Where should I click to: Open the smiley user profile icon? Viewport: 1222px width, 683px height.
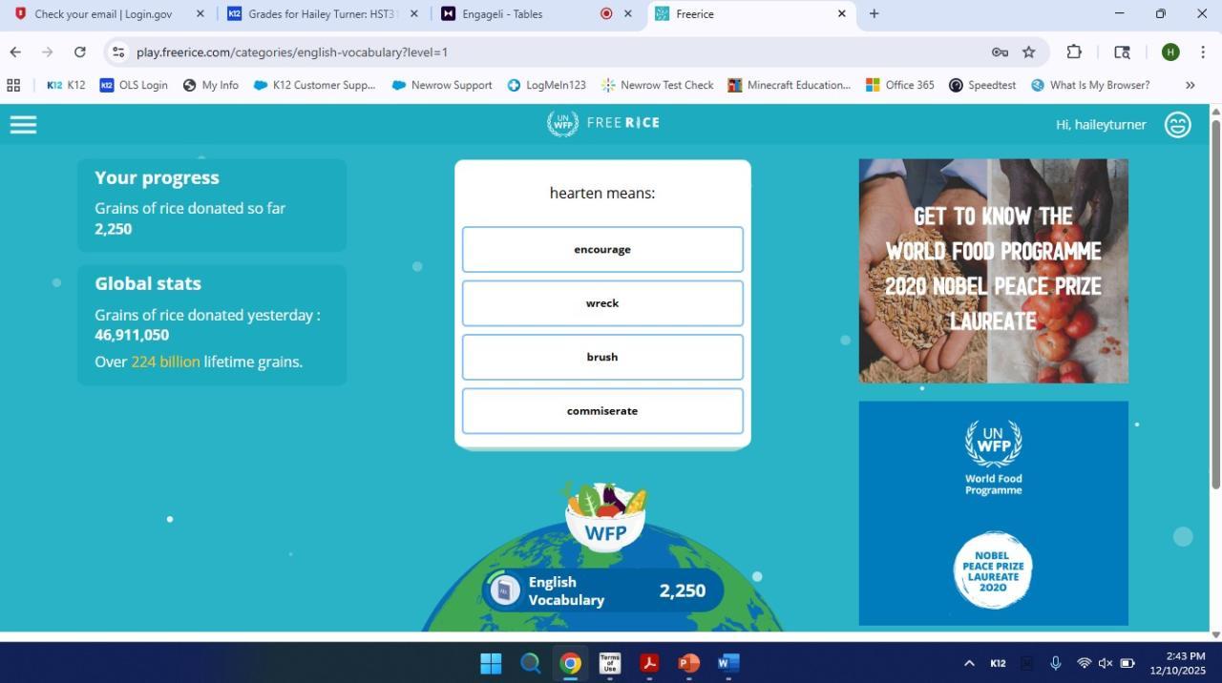1178,125
